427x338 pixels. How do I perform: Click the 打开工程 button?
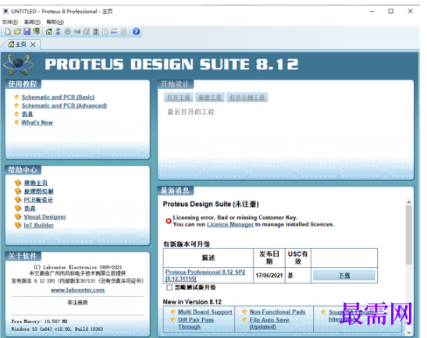click(178, 98)
